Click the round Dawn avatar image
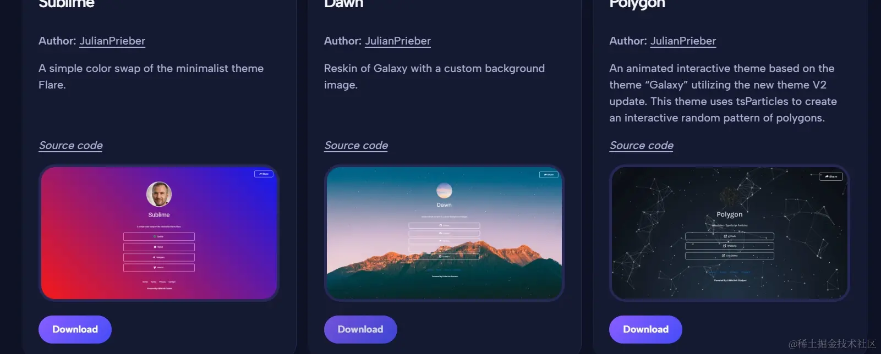Screen dimensions: 881x354 coord(444,191)
